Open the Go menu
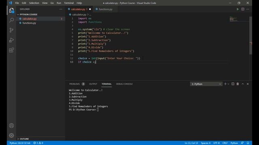This screenshot has height=145, width=259. point(52,3)
